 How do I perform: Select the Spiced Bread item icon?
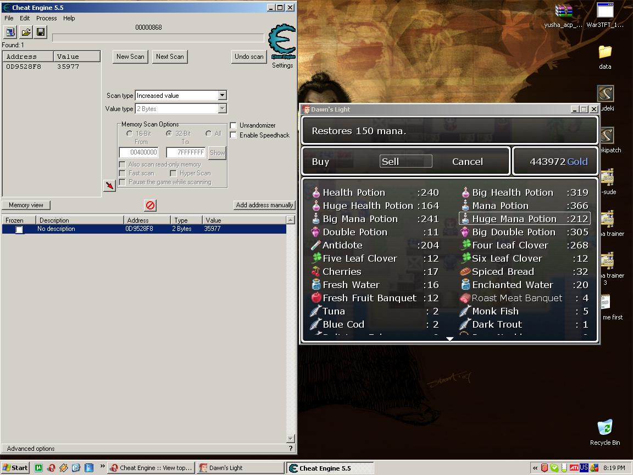pos(465,272)
